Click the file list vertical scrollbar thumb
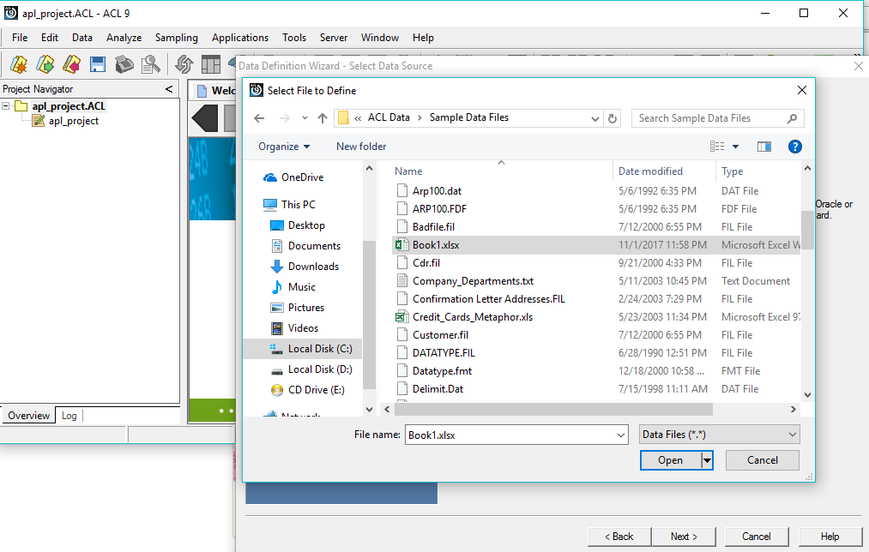The image size is (869, 552). coord(807,230)
